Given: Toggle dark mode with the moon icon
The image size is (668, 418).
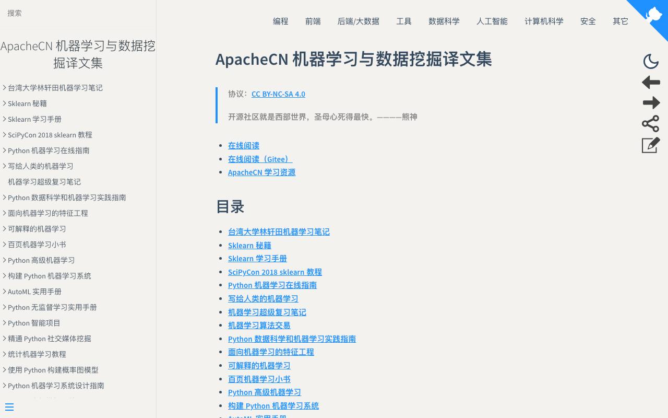Looking at the screenshot, I should 651,62.
